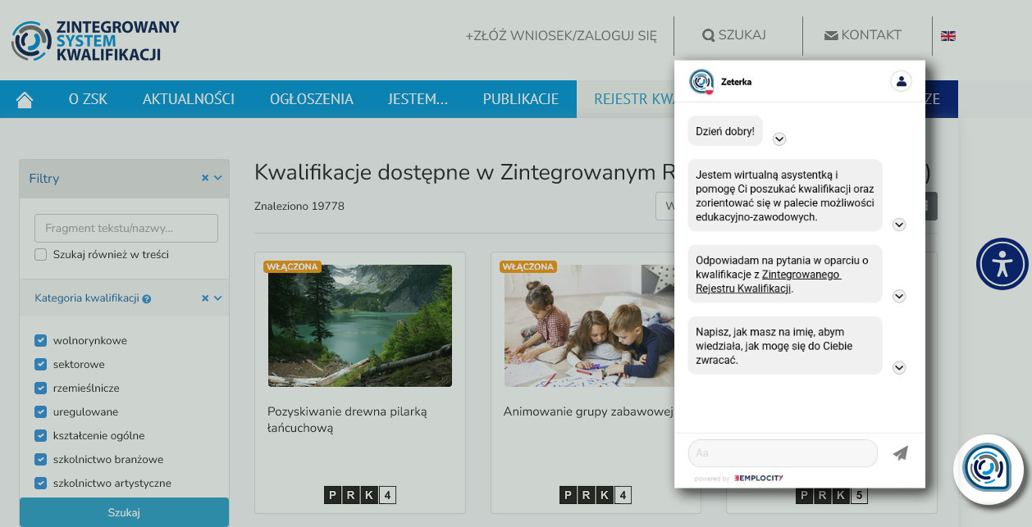Open chat user profile icon
The image size is (1032, 527).
pyautogui.click(x=901, y=81)
